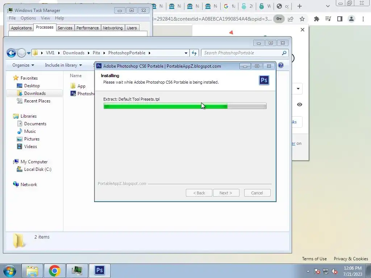Click network tray icon
371x278 pixels.
tap(326, 271)
